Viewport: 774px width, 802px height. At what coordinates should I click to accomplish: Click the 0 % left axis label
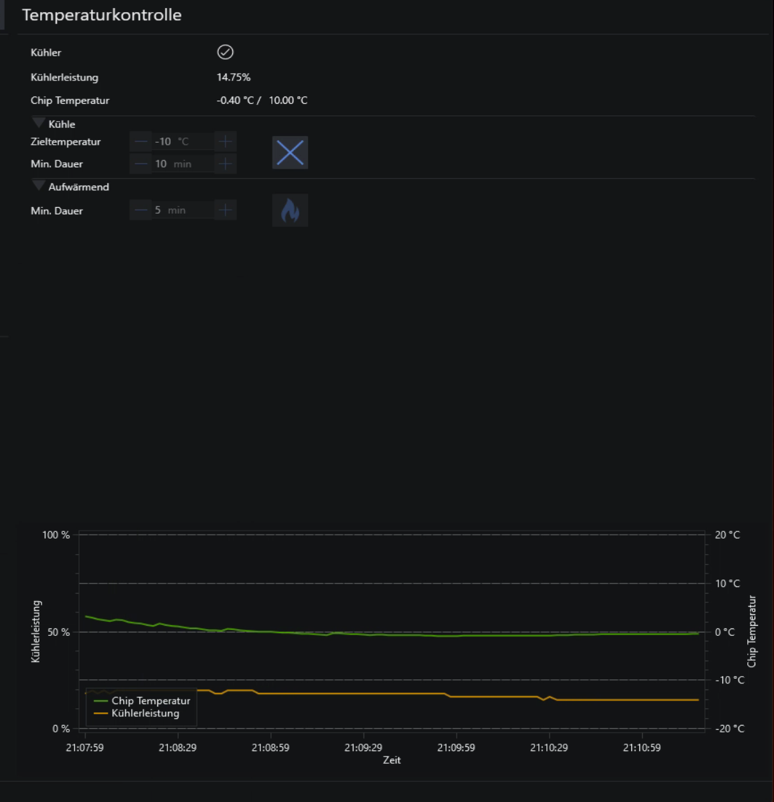[61, 729]
